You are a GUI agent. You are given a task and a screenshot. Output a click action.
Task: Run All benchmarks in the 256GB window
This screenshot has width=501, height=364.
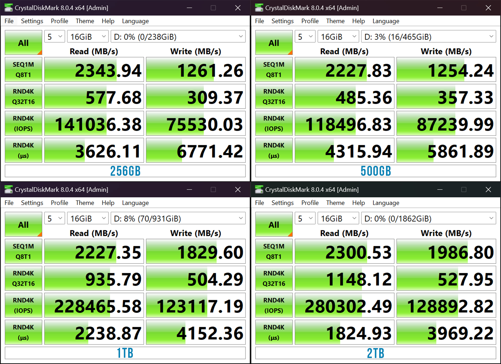point(23,43)
